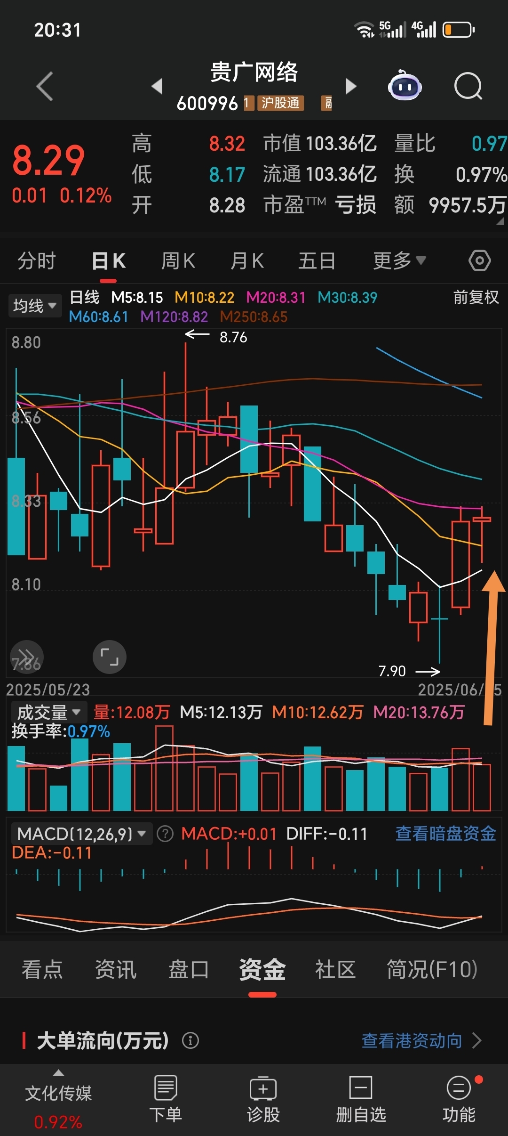
Task: Open chart settings hexagon icon
Action: (479, 260)
